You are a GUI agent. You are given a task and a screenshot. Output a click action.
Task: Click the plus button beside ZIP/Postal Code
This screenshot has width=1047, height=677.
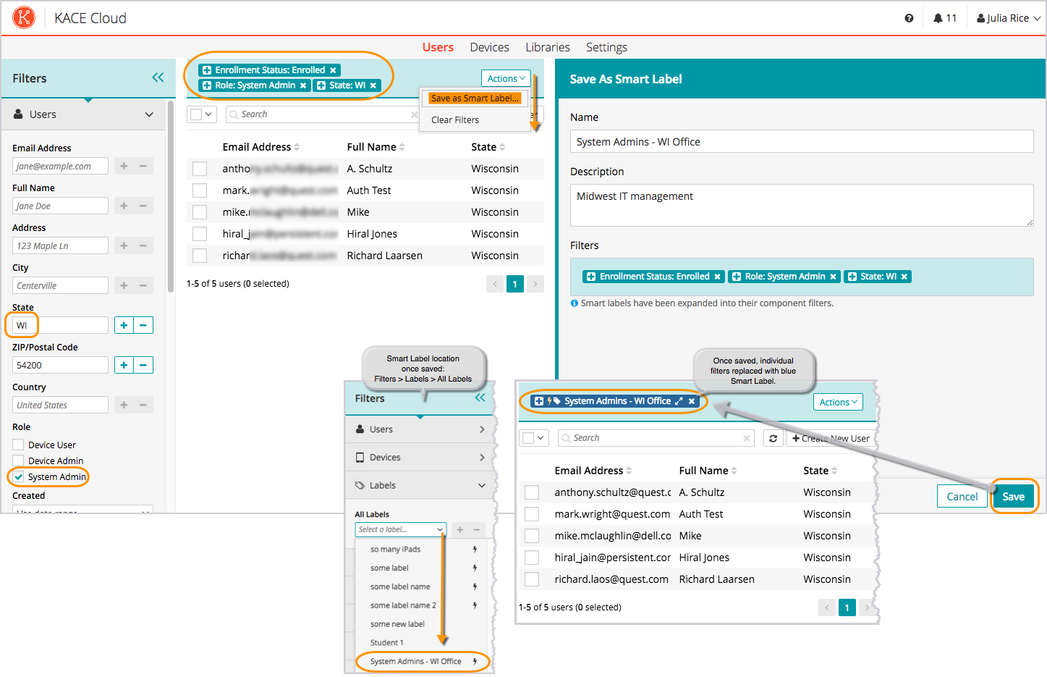click(124, 365)
